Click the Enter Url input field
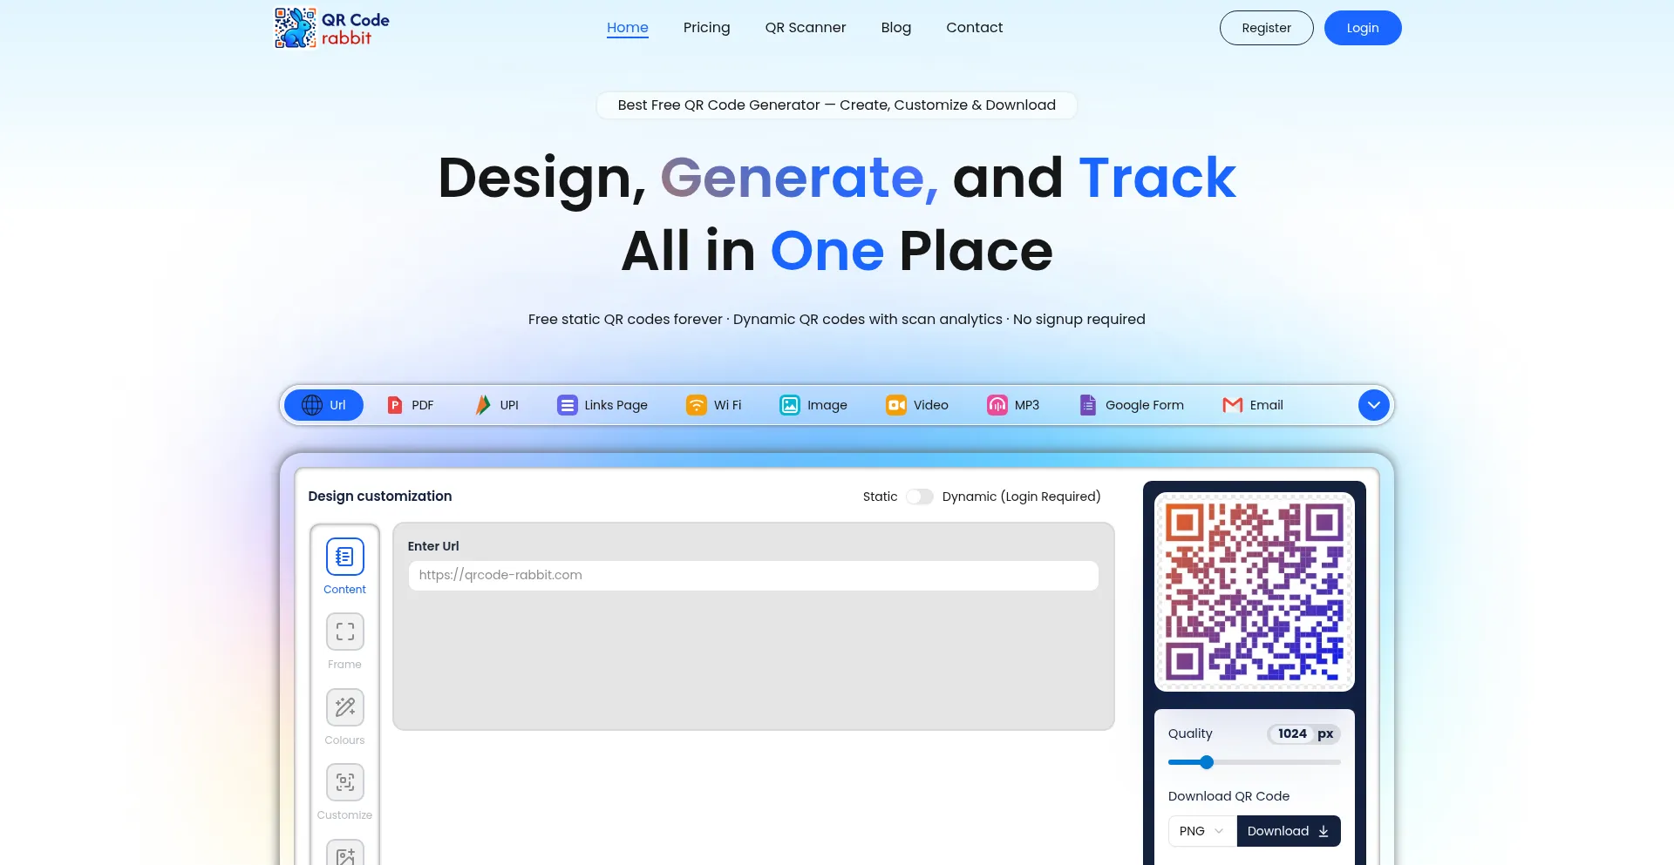 (753, 576)
